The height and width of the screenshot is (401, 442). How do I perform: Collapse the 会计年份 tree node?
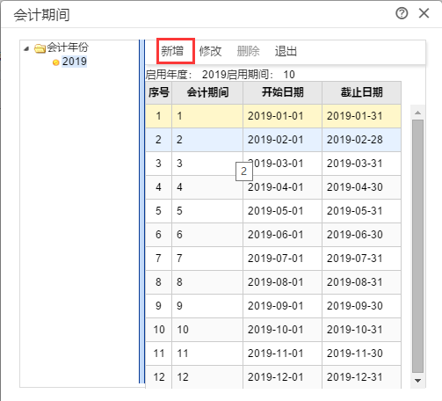pos(26,48)
